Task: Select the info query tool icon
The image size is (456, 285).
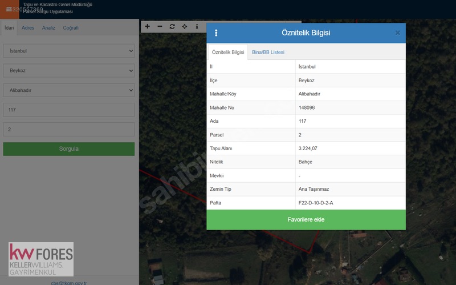Action: tap(197, 26)
